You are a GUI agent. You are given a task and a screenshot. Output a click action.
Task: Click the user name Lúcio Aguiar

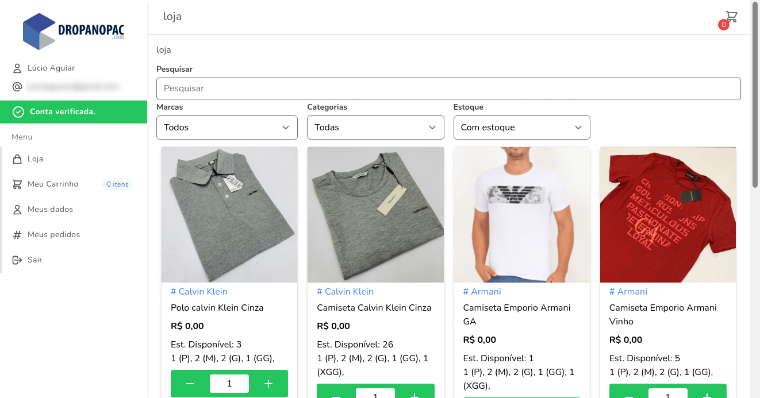[51, 68]
